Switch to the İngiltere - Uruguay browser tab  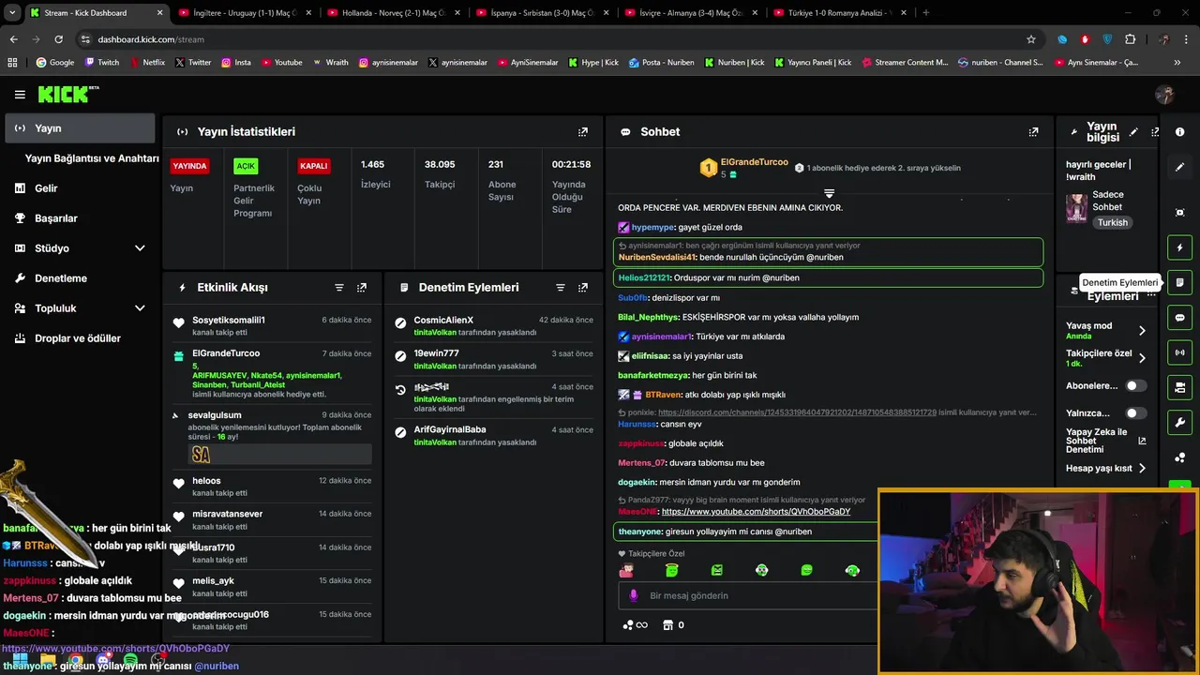(x=244, y=13)
